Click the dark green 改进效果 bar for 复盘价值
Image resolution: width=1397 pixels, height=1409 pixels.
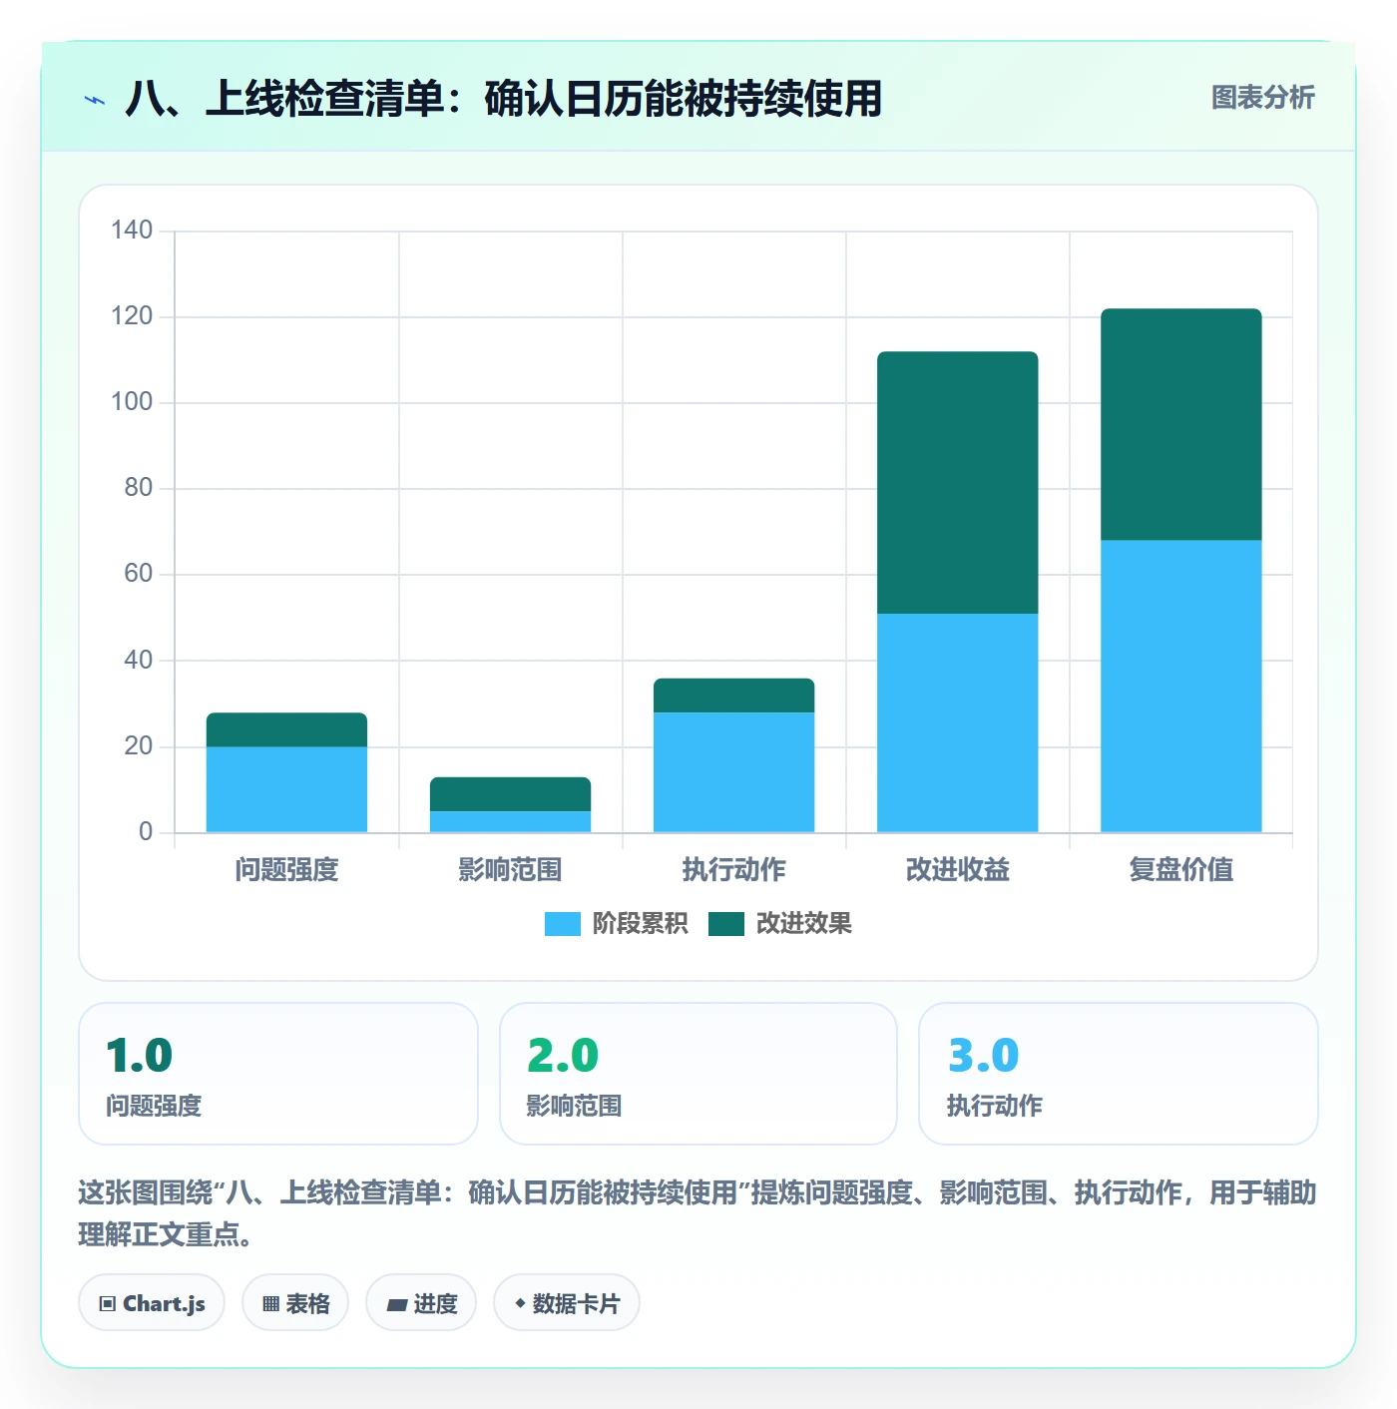1181,424
